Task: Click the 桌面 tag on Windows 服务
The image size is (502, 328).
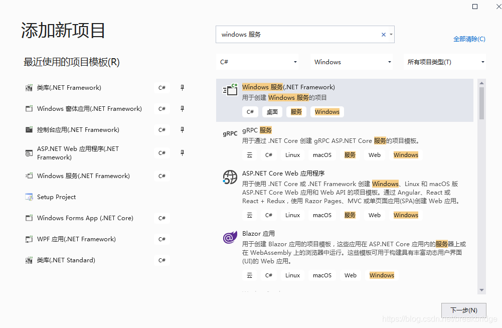Action: pos(272,112)
